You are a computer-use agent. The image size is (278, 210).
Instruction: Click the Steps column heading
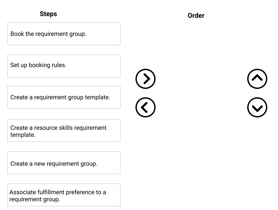pyautogui.click(x=48, y=14)
